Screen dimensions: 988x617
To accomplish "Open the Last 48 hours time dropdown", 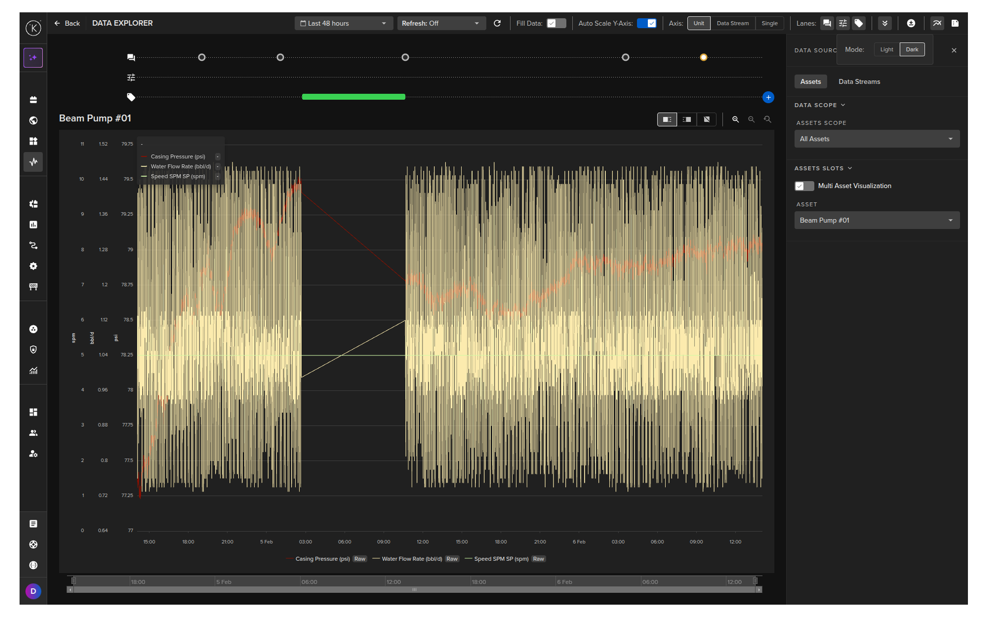I will coord(343,23).
